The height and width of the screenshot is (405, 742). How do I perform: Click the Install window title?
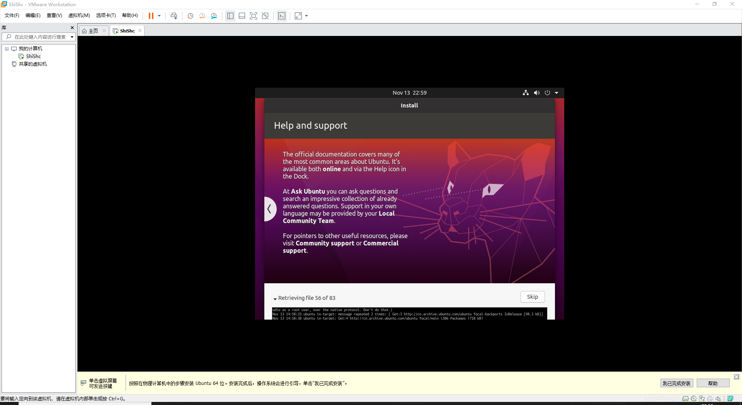(x=409, y=106)
